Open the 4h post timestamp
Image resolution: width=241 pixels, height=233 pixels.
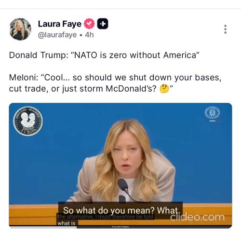pos(89,35)
